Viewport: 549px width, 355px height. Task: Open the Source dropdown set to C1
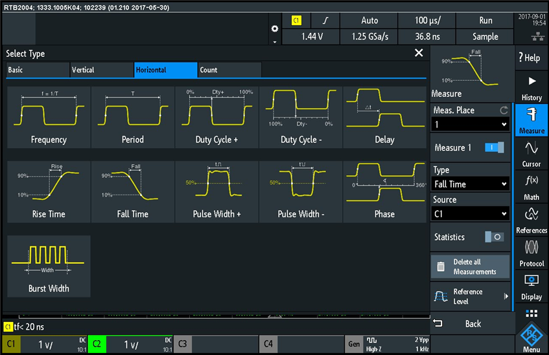click(471, 213)
